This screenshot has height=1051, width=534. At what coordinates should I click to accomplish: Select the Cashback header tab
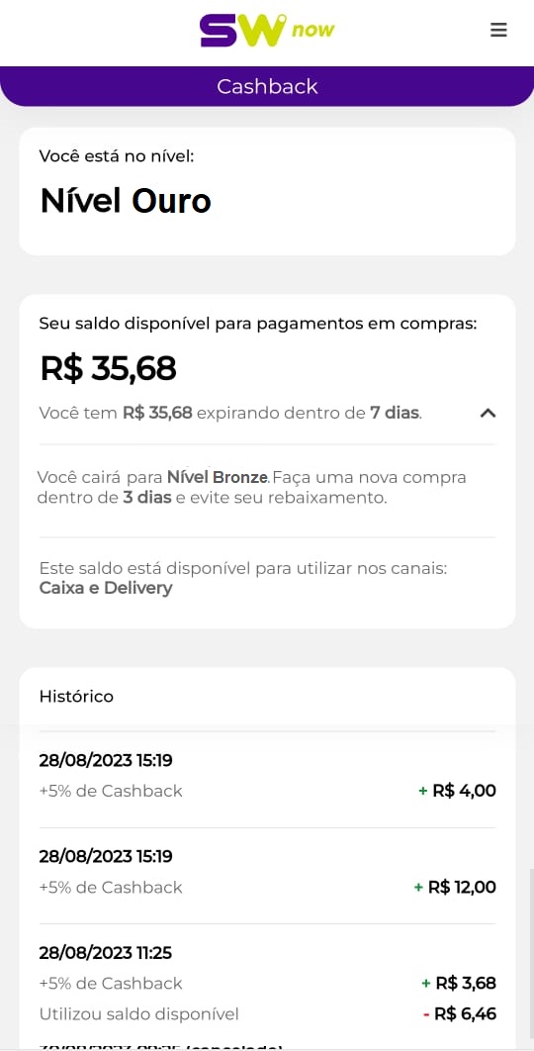(267, 86)
